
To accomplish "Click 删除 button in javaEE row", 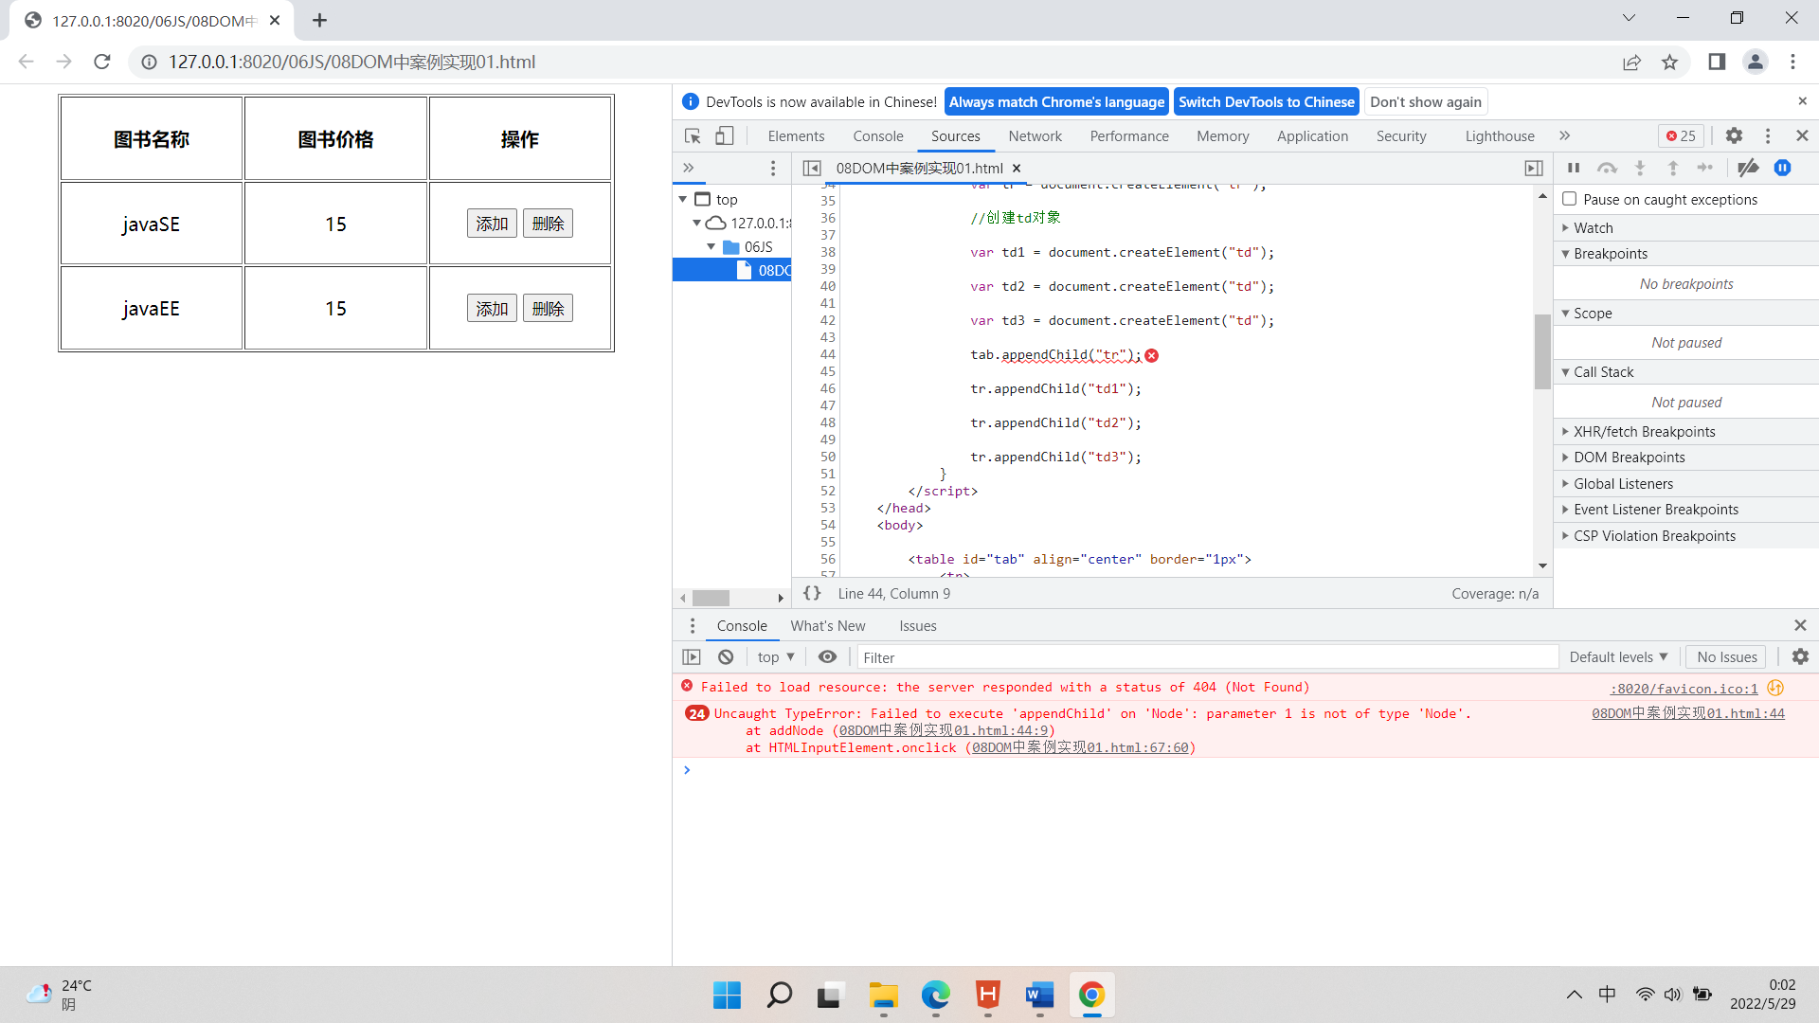I will tap(548, 308).
